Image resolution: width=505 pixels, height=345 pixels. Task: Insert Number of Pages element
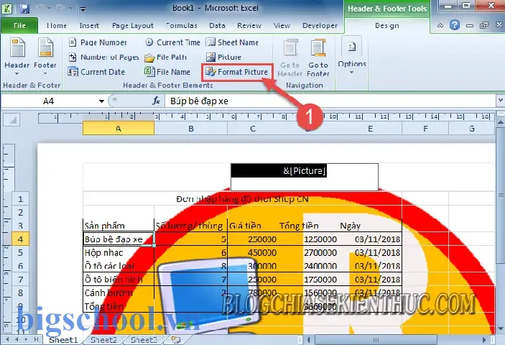(103, 57)
